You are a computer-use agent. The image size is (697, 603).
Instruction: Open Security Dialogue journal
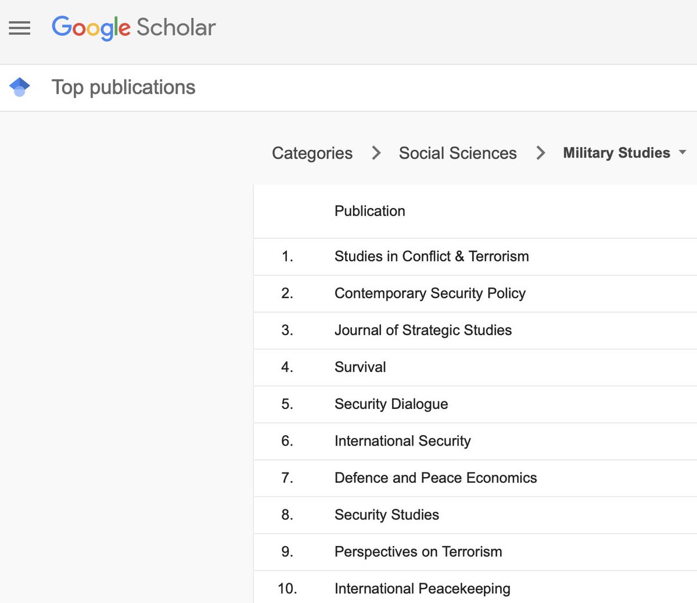click(391, 404)
